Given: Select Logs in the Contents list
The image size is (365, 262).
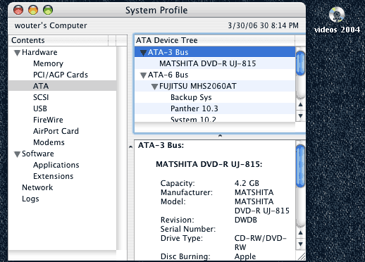Looking at the screenshot, I should coord(30,199).
